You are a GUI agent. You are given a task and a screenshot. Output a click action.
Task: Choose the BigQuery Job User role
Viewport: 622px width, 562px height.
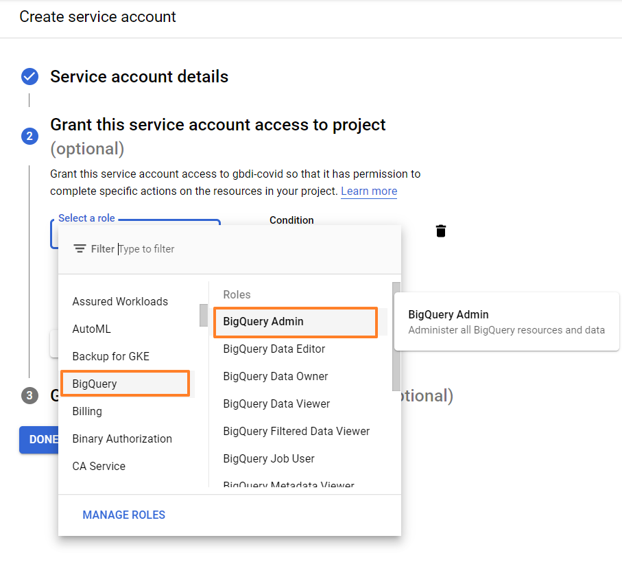[269, 458]
